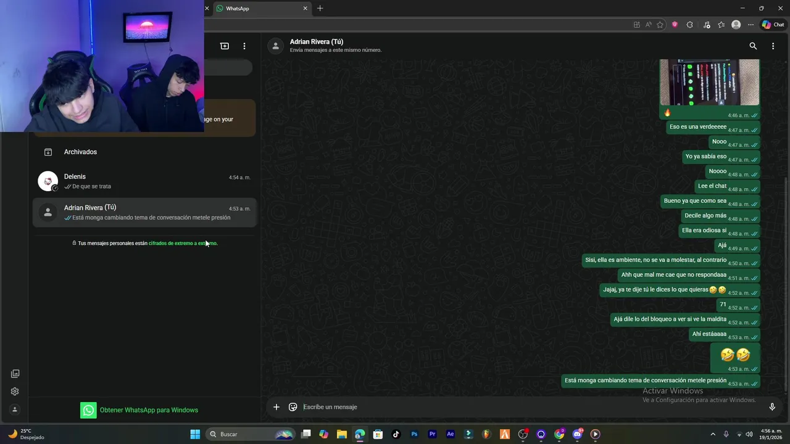Open the image thumbnail in the conversation
This screenshot has height=444, width=790.
point(710,82)
